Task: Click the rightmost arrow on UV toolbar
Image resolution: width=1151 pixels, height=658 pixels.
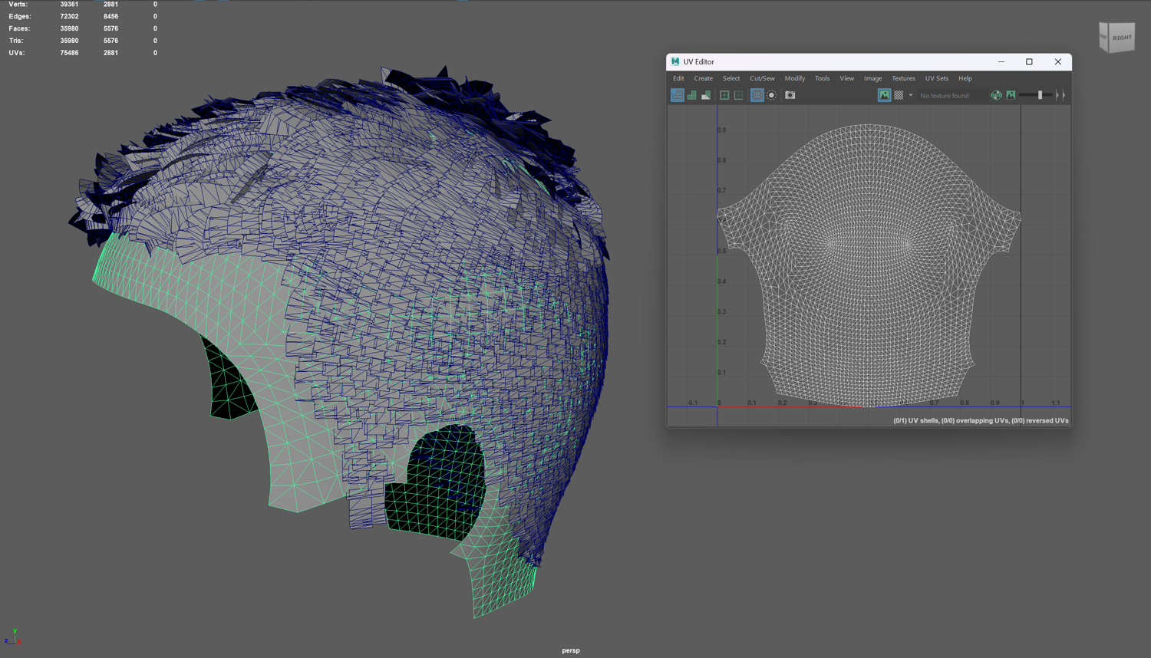Action: pos(1064,95)
